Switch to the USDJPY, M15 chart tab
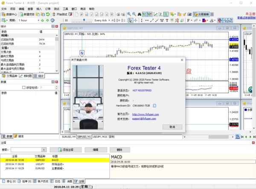 coord(100,137)
